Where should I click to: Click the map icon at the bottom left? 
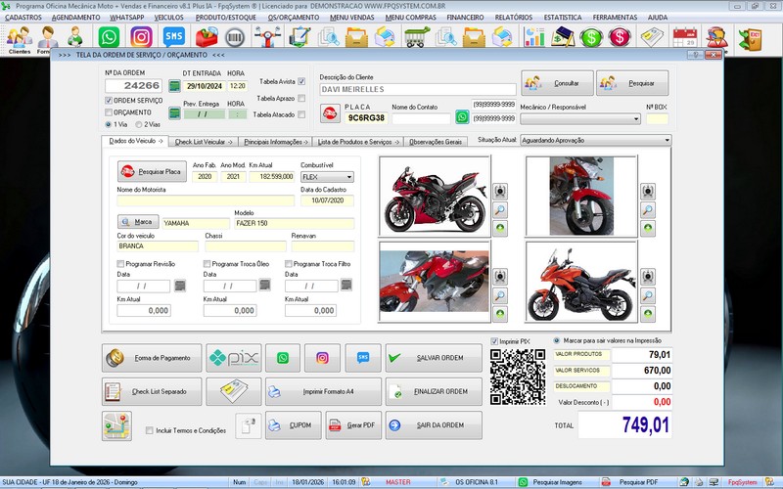point(116,426)
